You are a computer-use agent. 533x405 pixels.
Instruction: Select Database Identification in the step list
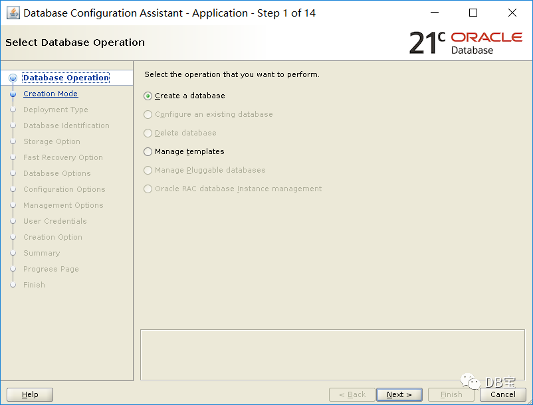pos(66,125)
